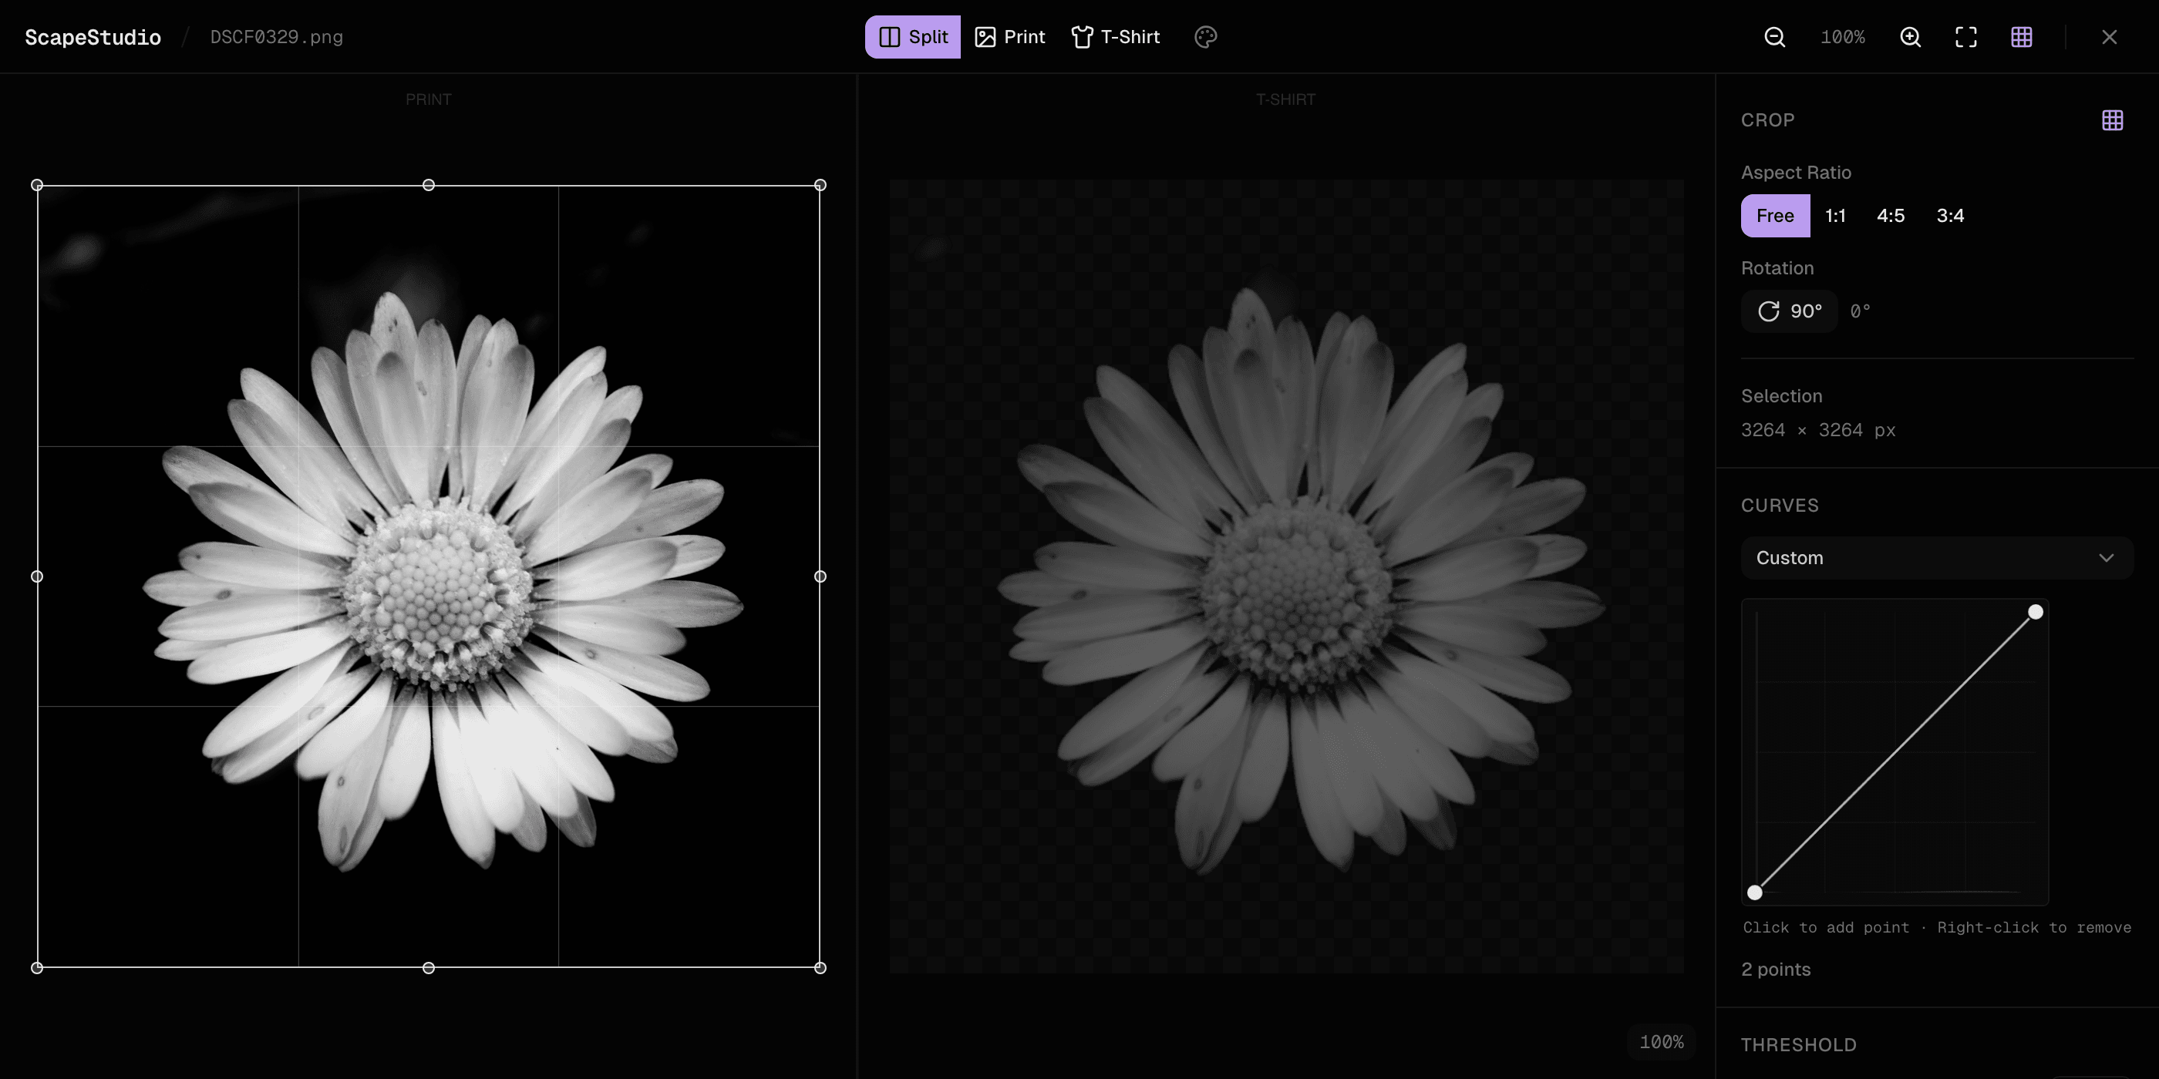2159x1079 pixels.
Task: Toggle the grid overlay icon in top toolbar
Action: pos(2021,37)
